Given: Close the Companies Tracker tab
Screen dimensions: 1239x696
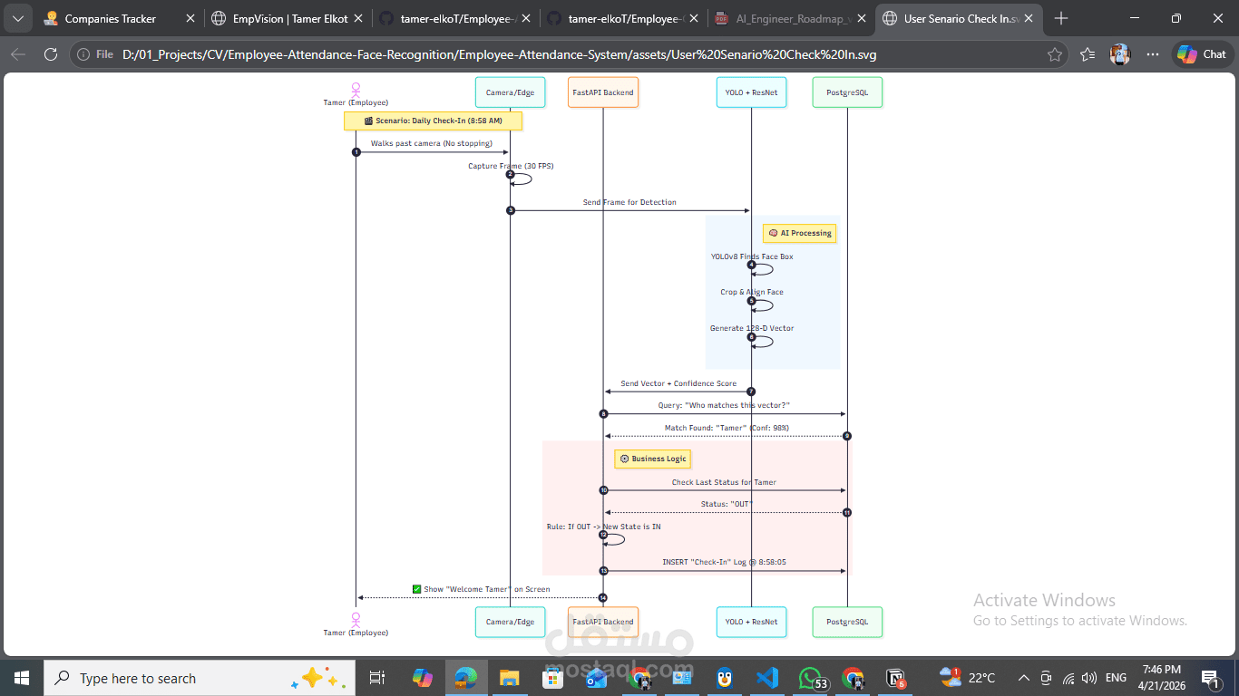Looking at the screenshot, I should point(190,18).
